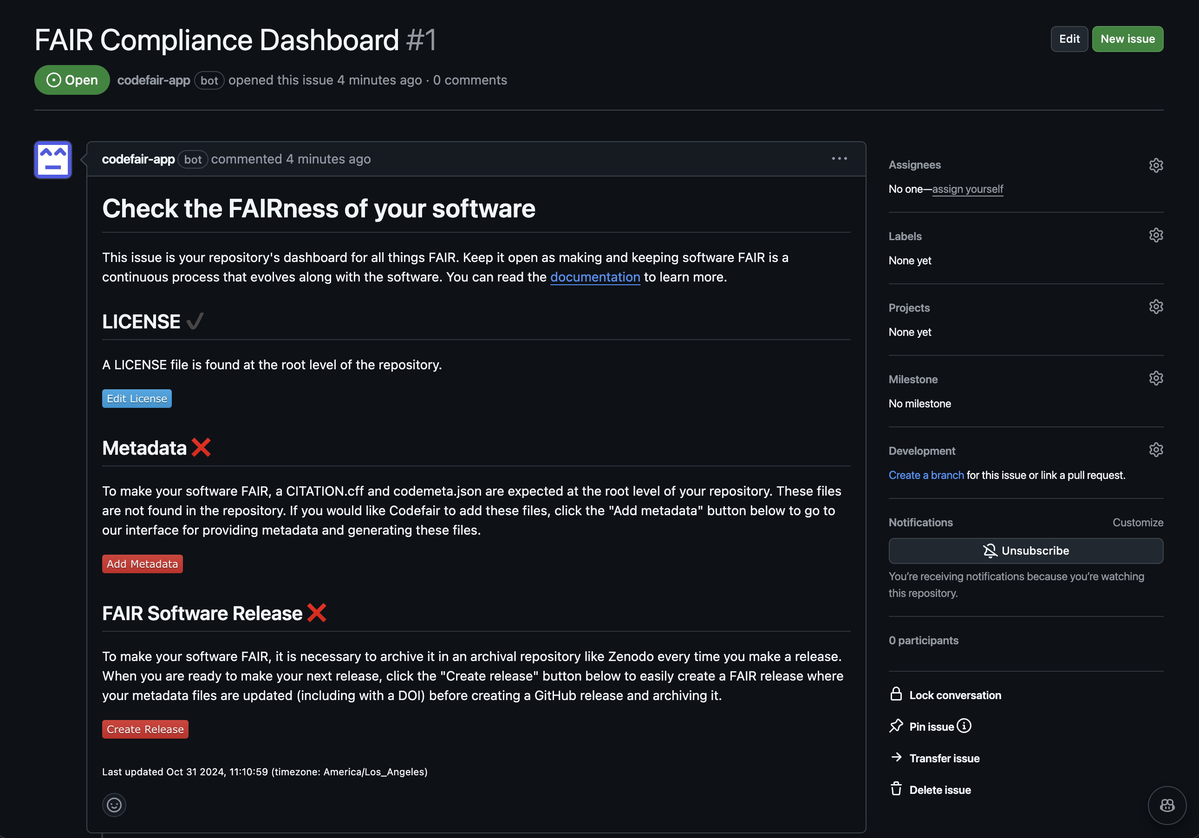Click the 'FAIR Compliance Dashboard' issue title
The height and width of the screenshot is (838, 1199).
216,39
